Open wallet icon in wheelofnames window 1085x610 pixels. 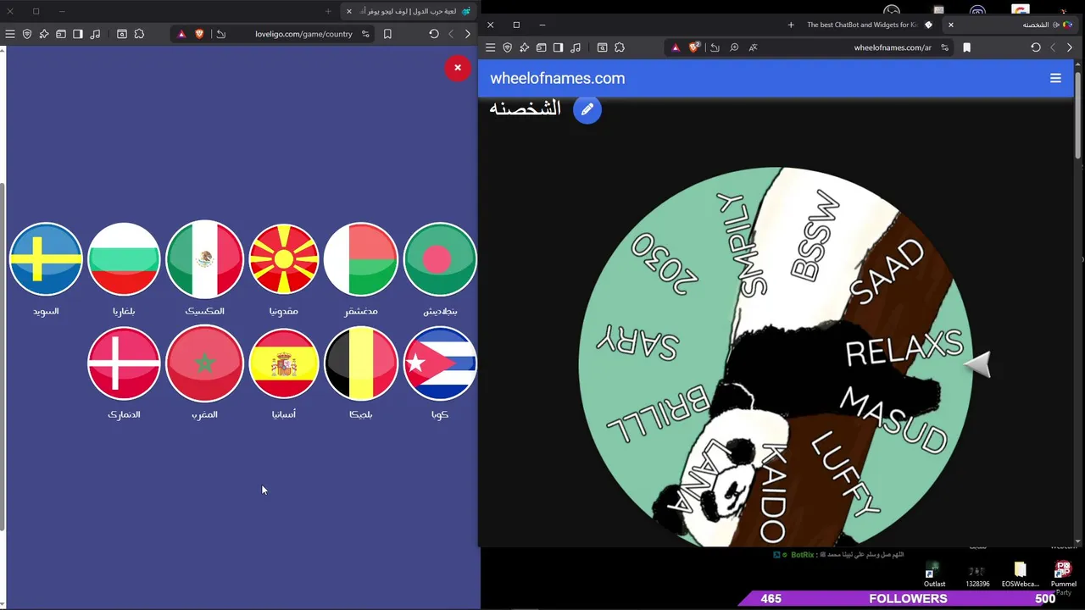click(x=541, y=47)
